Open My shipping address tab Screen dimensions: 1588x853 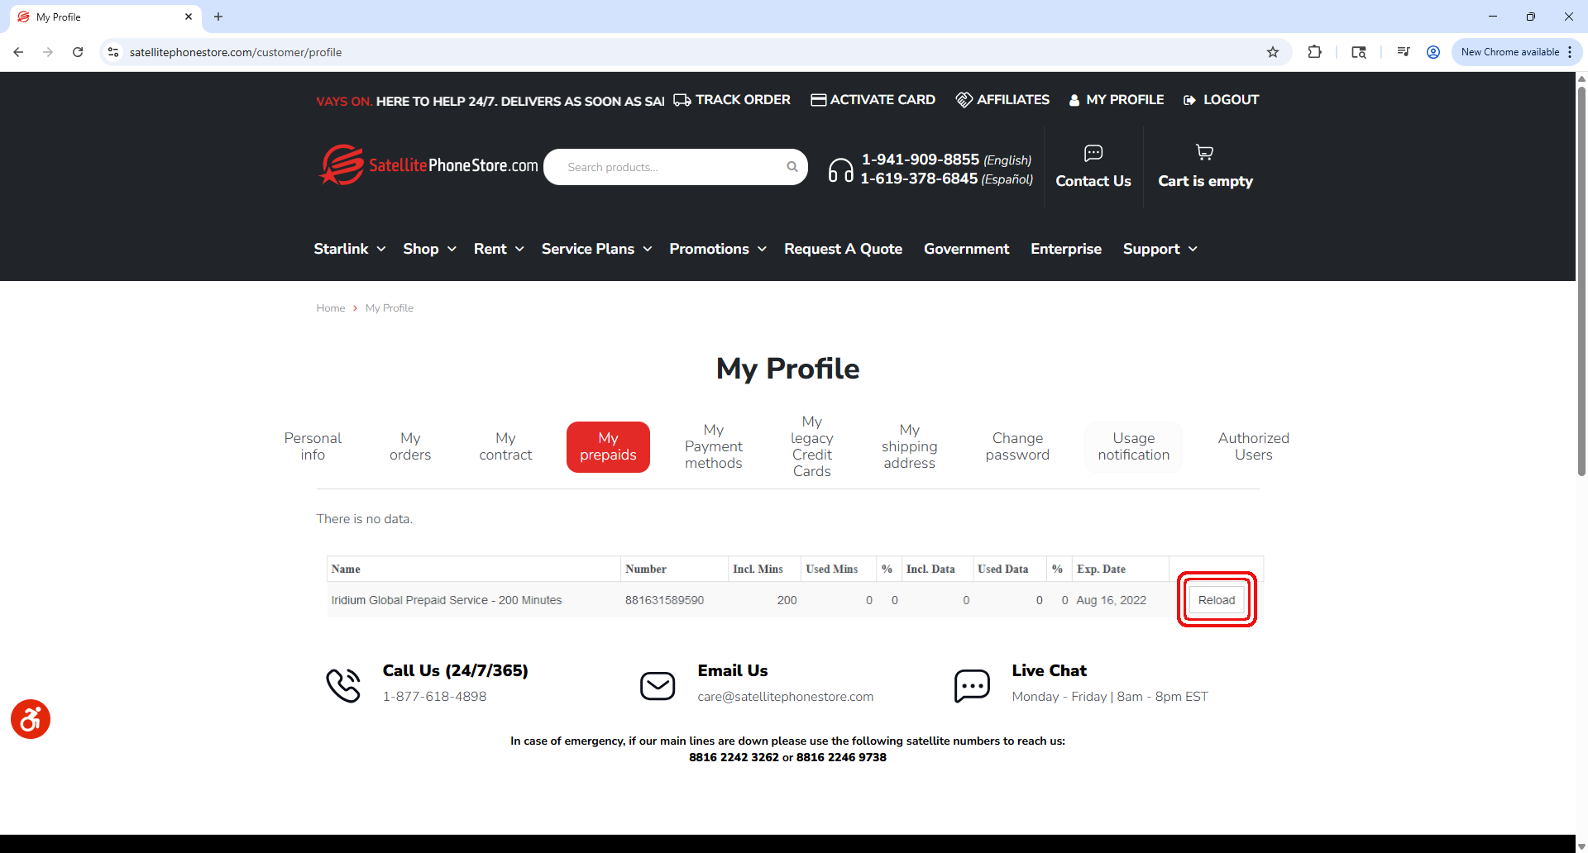909,446
